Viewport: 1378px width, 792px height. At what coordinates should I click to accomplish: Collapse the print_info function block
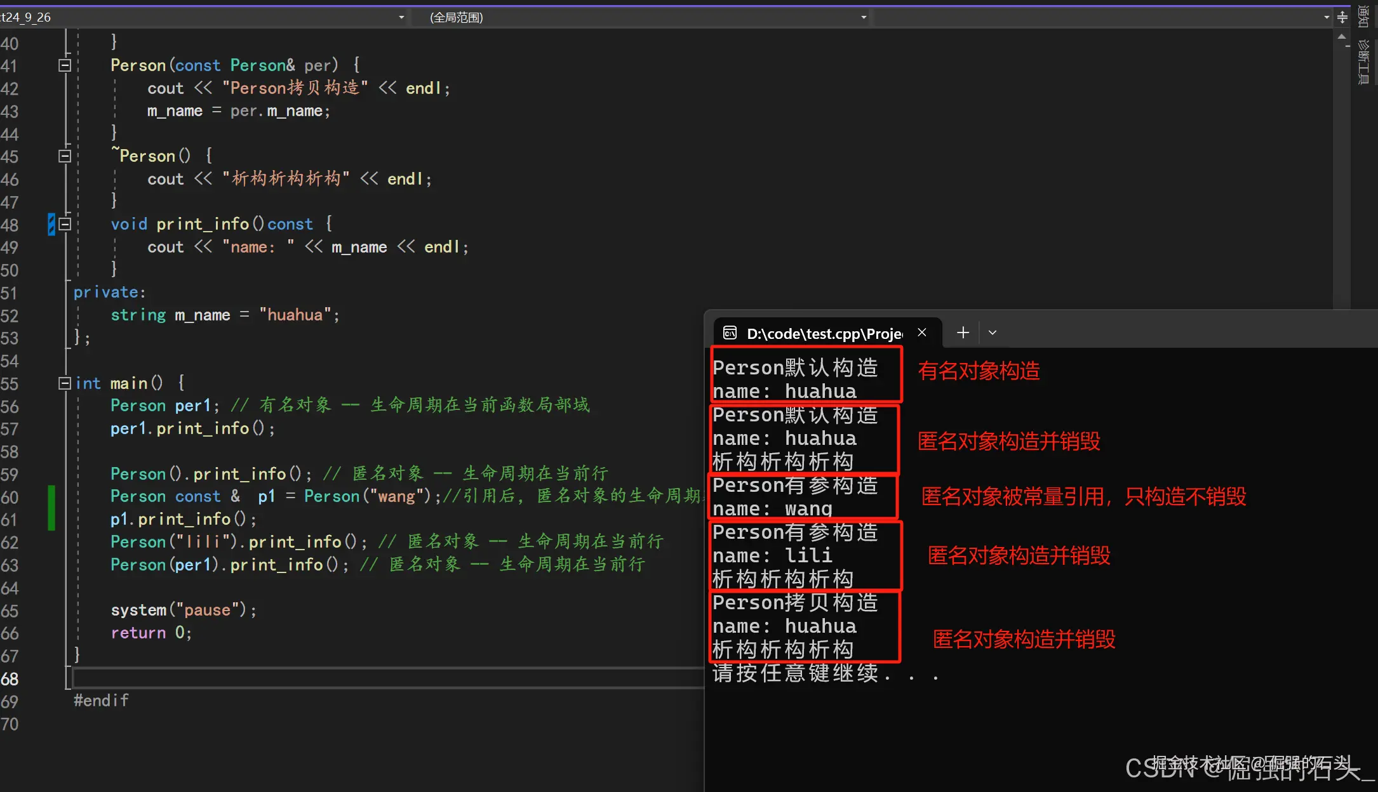point(64,224)
